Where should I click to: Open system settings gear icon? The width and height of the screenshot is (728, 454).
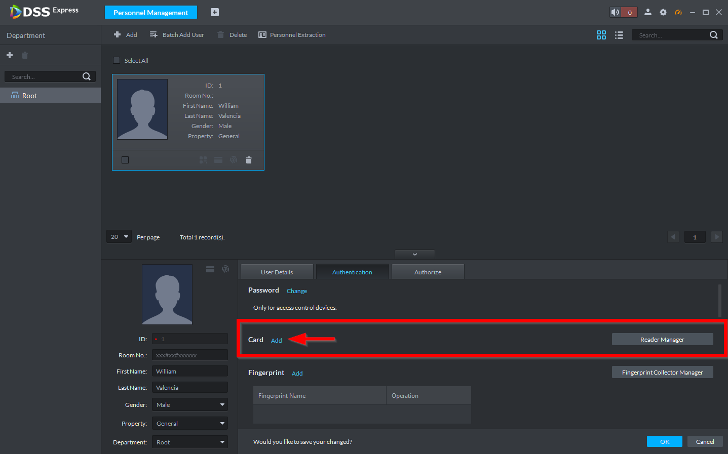pyautogui.click(x=663, y=12)
